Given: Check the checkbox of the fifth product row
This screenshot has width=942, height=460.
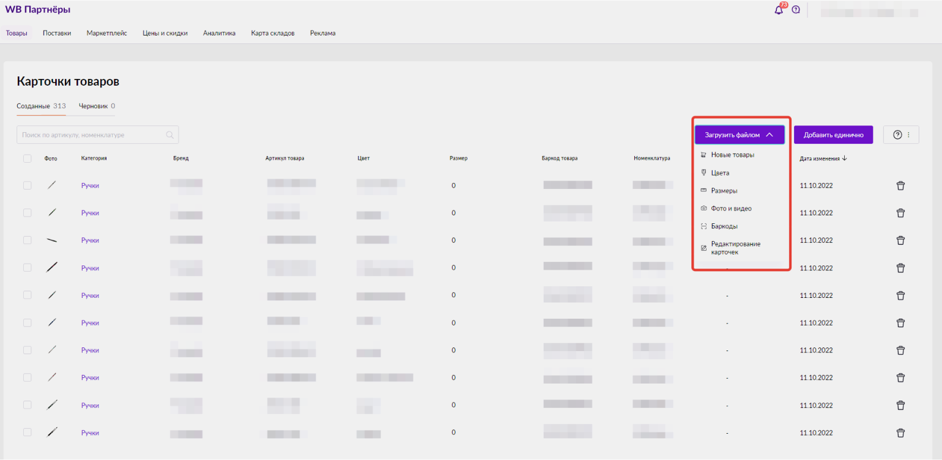Looking at the screenshot, I should 27,295.
